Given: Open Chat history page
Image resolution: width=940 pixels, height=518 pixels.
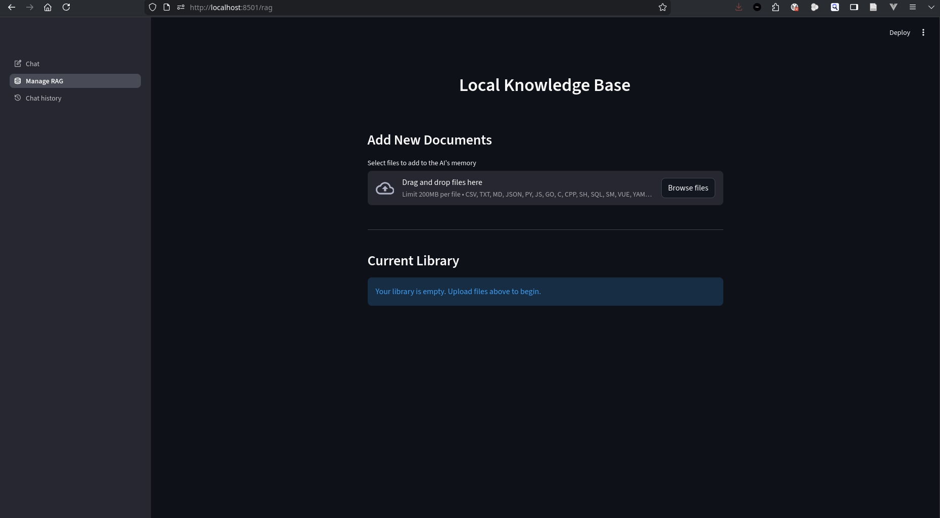Looking at the screenshot, I should coord(43,98).
